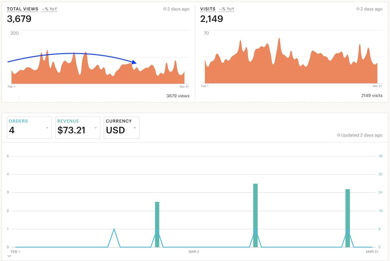The image size is (390, 261).
Task: Click the first teal revenue bar
Action: point(157,224)
